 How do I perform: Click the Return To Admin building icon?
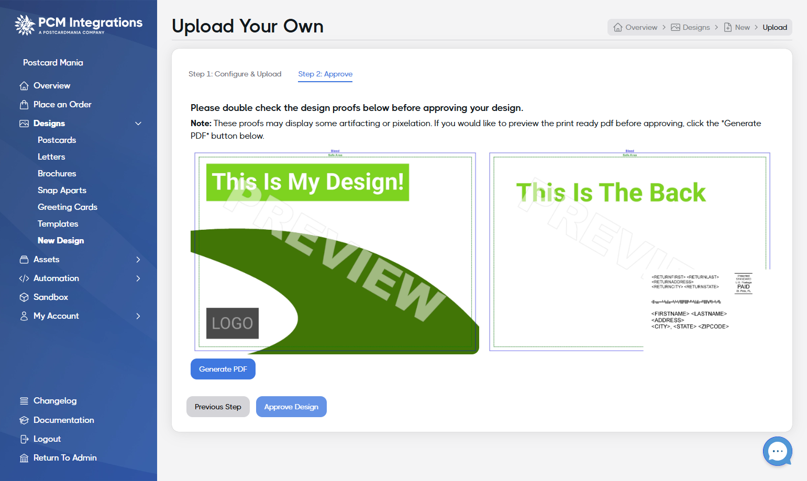[x=24, y=458]
